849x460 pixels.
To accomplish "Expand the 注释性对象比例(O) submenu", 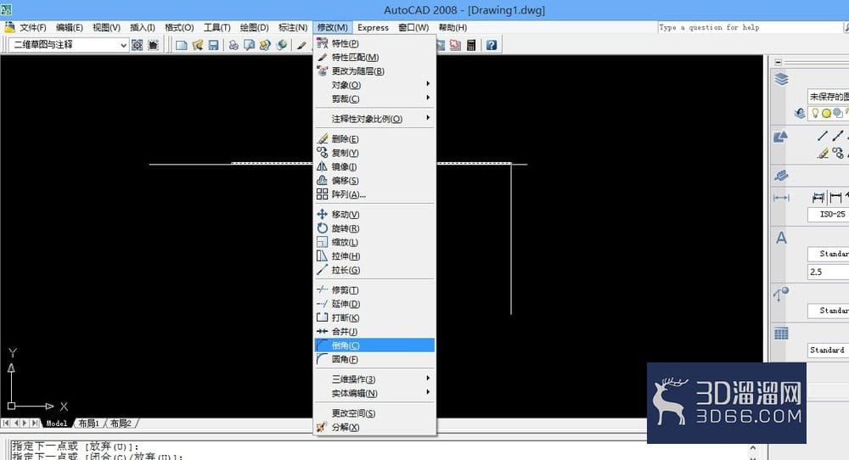I will (374, 119).
